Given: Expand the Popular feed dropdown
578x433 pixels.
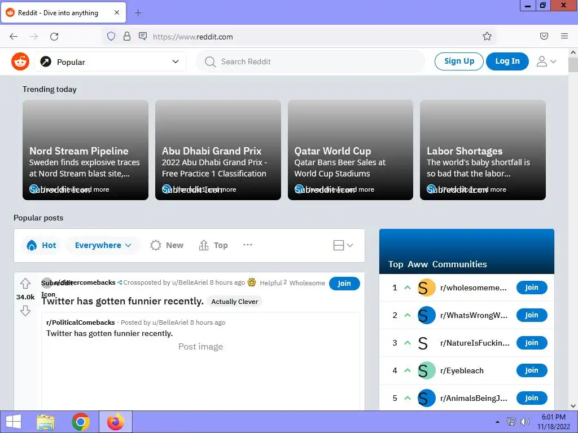Looking at the screenshot, I should coord(110,61).
